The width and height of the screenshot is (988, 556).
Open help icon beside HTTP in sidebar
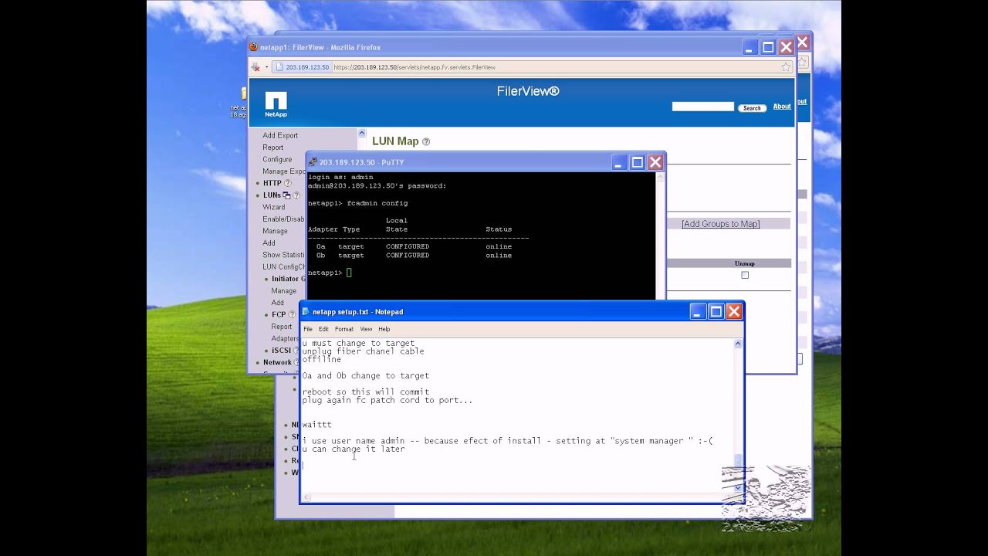point(288,183)
